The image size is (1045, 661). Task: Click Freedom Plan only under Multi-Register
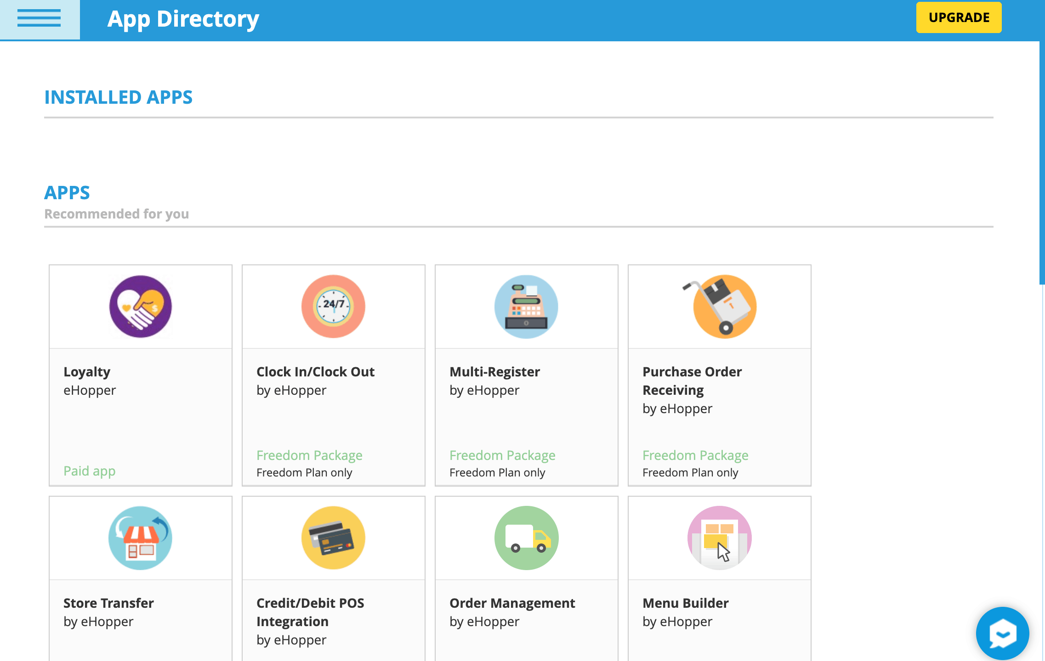(497, 473)
